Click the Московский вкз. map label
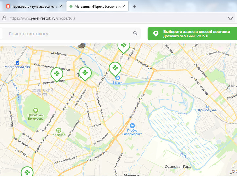Screen dimensions: 237x177 coord(17,67)
